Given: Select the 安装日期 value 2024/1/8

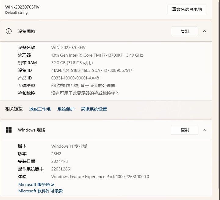Looking at the screenshot, I should click(x=60, y=161).
